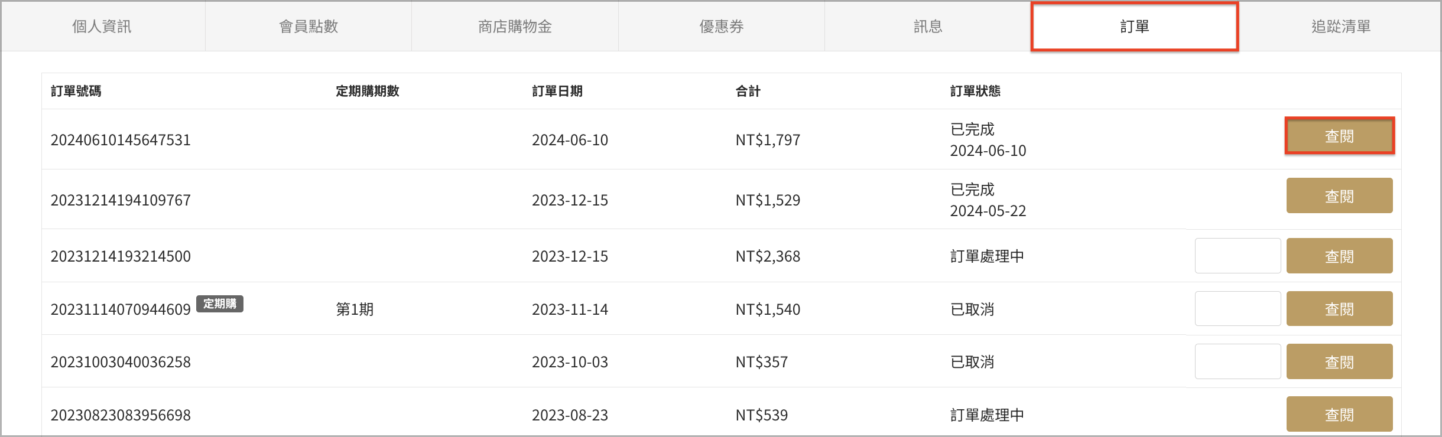View order 20240610145647531 with 查閱

coord(1339,136)
